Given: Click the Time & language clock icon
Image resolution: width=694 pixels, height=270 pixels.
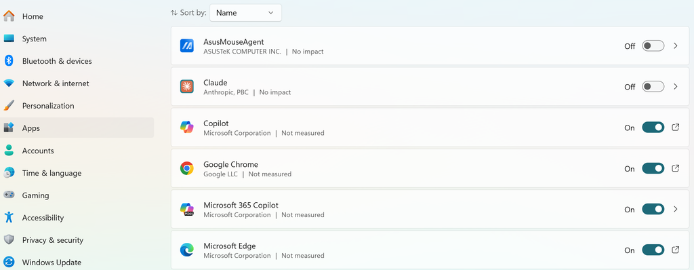Looking at the screenshot, I should click(x=9, y=173).
